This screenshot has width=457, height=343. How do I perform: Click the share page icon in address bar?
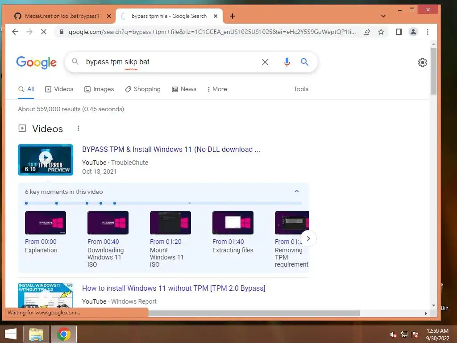point(367,32)
